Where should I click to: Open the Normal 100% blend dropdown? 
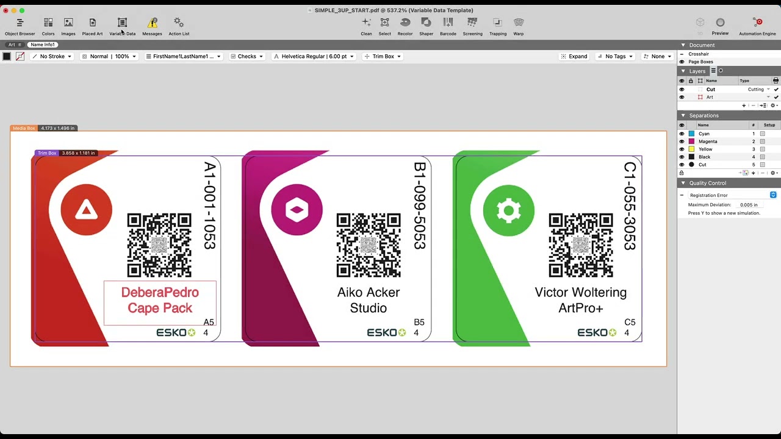109,56
